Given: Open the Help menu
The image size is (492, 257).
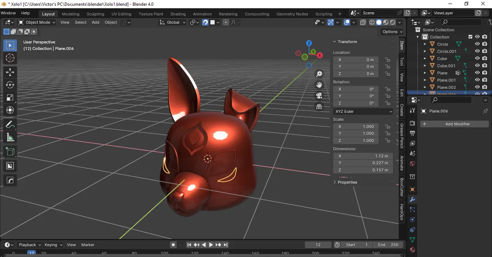Looking at the screenshot, I should pyautogui.click(x=25, y=13).
